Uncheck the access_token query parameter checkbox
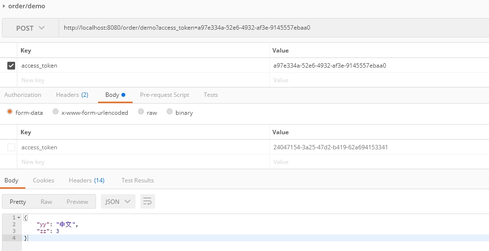The image size is (489, 251). point(11,66)
